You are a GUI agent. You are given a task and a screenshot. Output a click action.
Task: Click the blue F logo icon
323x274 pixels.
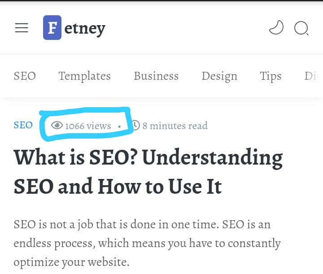click(52, 28)
